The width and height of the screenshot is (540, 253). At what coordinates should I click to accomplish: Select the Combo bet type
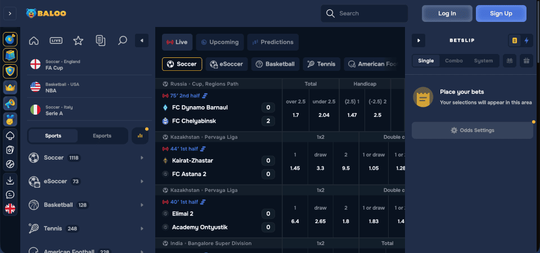[454, 61]
